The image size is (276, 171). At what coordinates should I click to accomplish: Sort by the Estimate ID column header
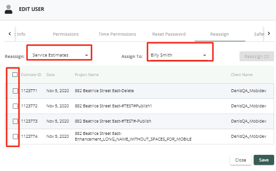pos(31,75)
